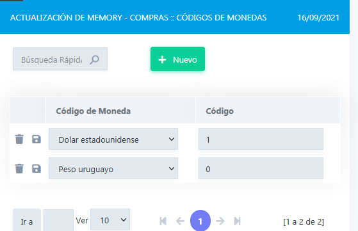Screen dimensions: 358x231
Task: Delete the Dolar estadounidense row
Action: coord(19,139)
